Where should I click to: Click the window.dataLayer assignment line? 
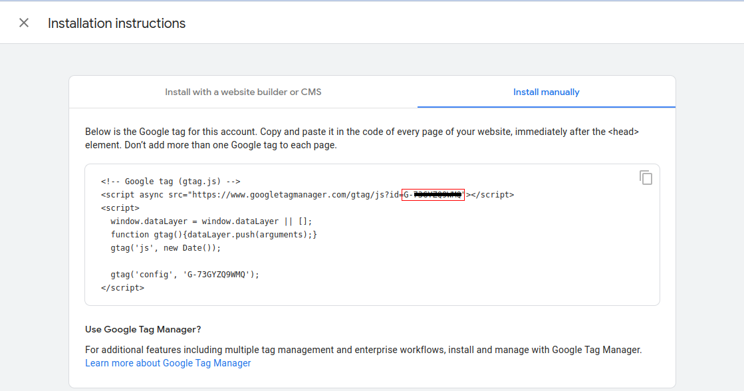pyautogui.click(x=211, y=221)
